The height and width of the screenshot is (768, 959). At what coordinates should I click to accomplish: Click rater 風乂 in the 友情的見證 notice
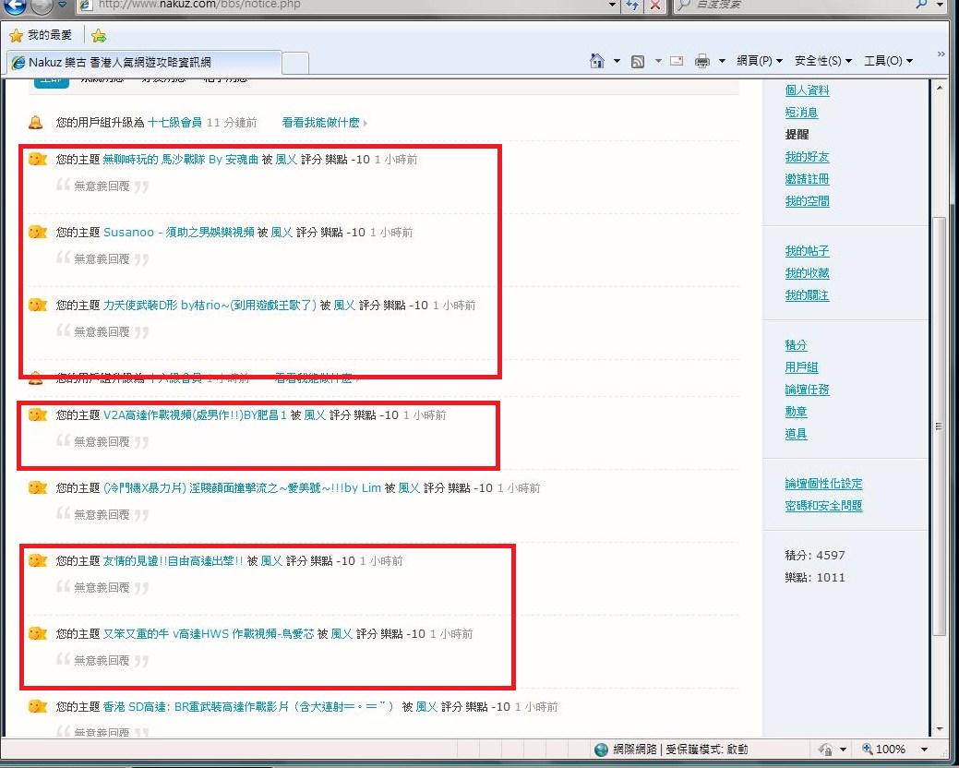click(x=271, y=560)
